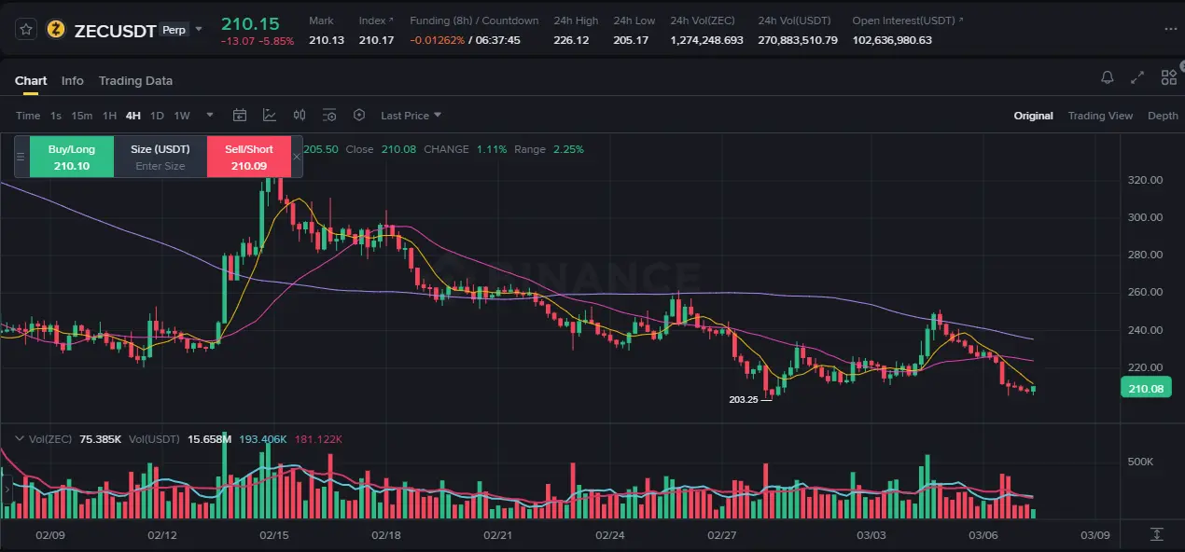Select the 1D chart interval
The image size is (1185, 552).
[157, 116]
